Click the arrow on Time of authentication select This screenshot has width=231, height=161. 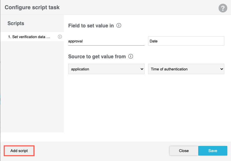pos(221,69)
